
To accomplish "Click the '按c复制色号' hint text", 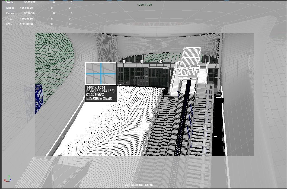I will pyautogui.click(x=95, y=94).
